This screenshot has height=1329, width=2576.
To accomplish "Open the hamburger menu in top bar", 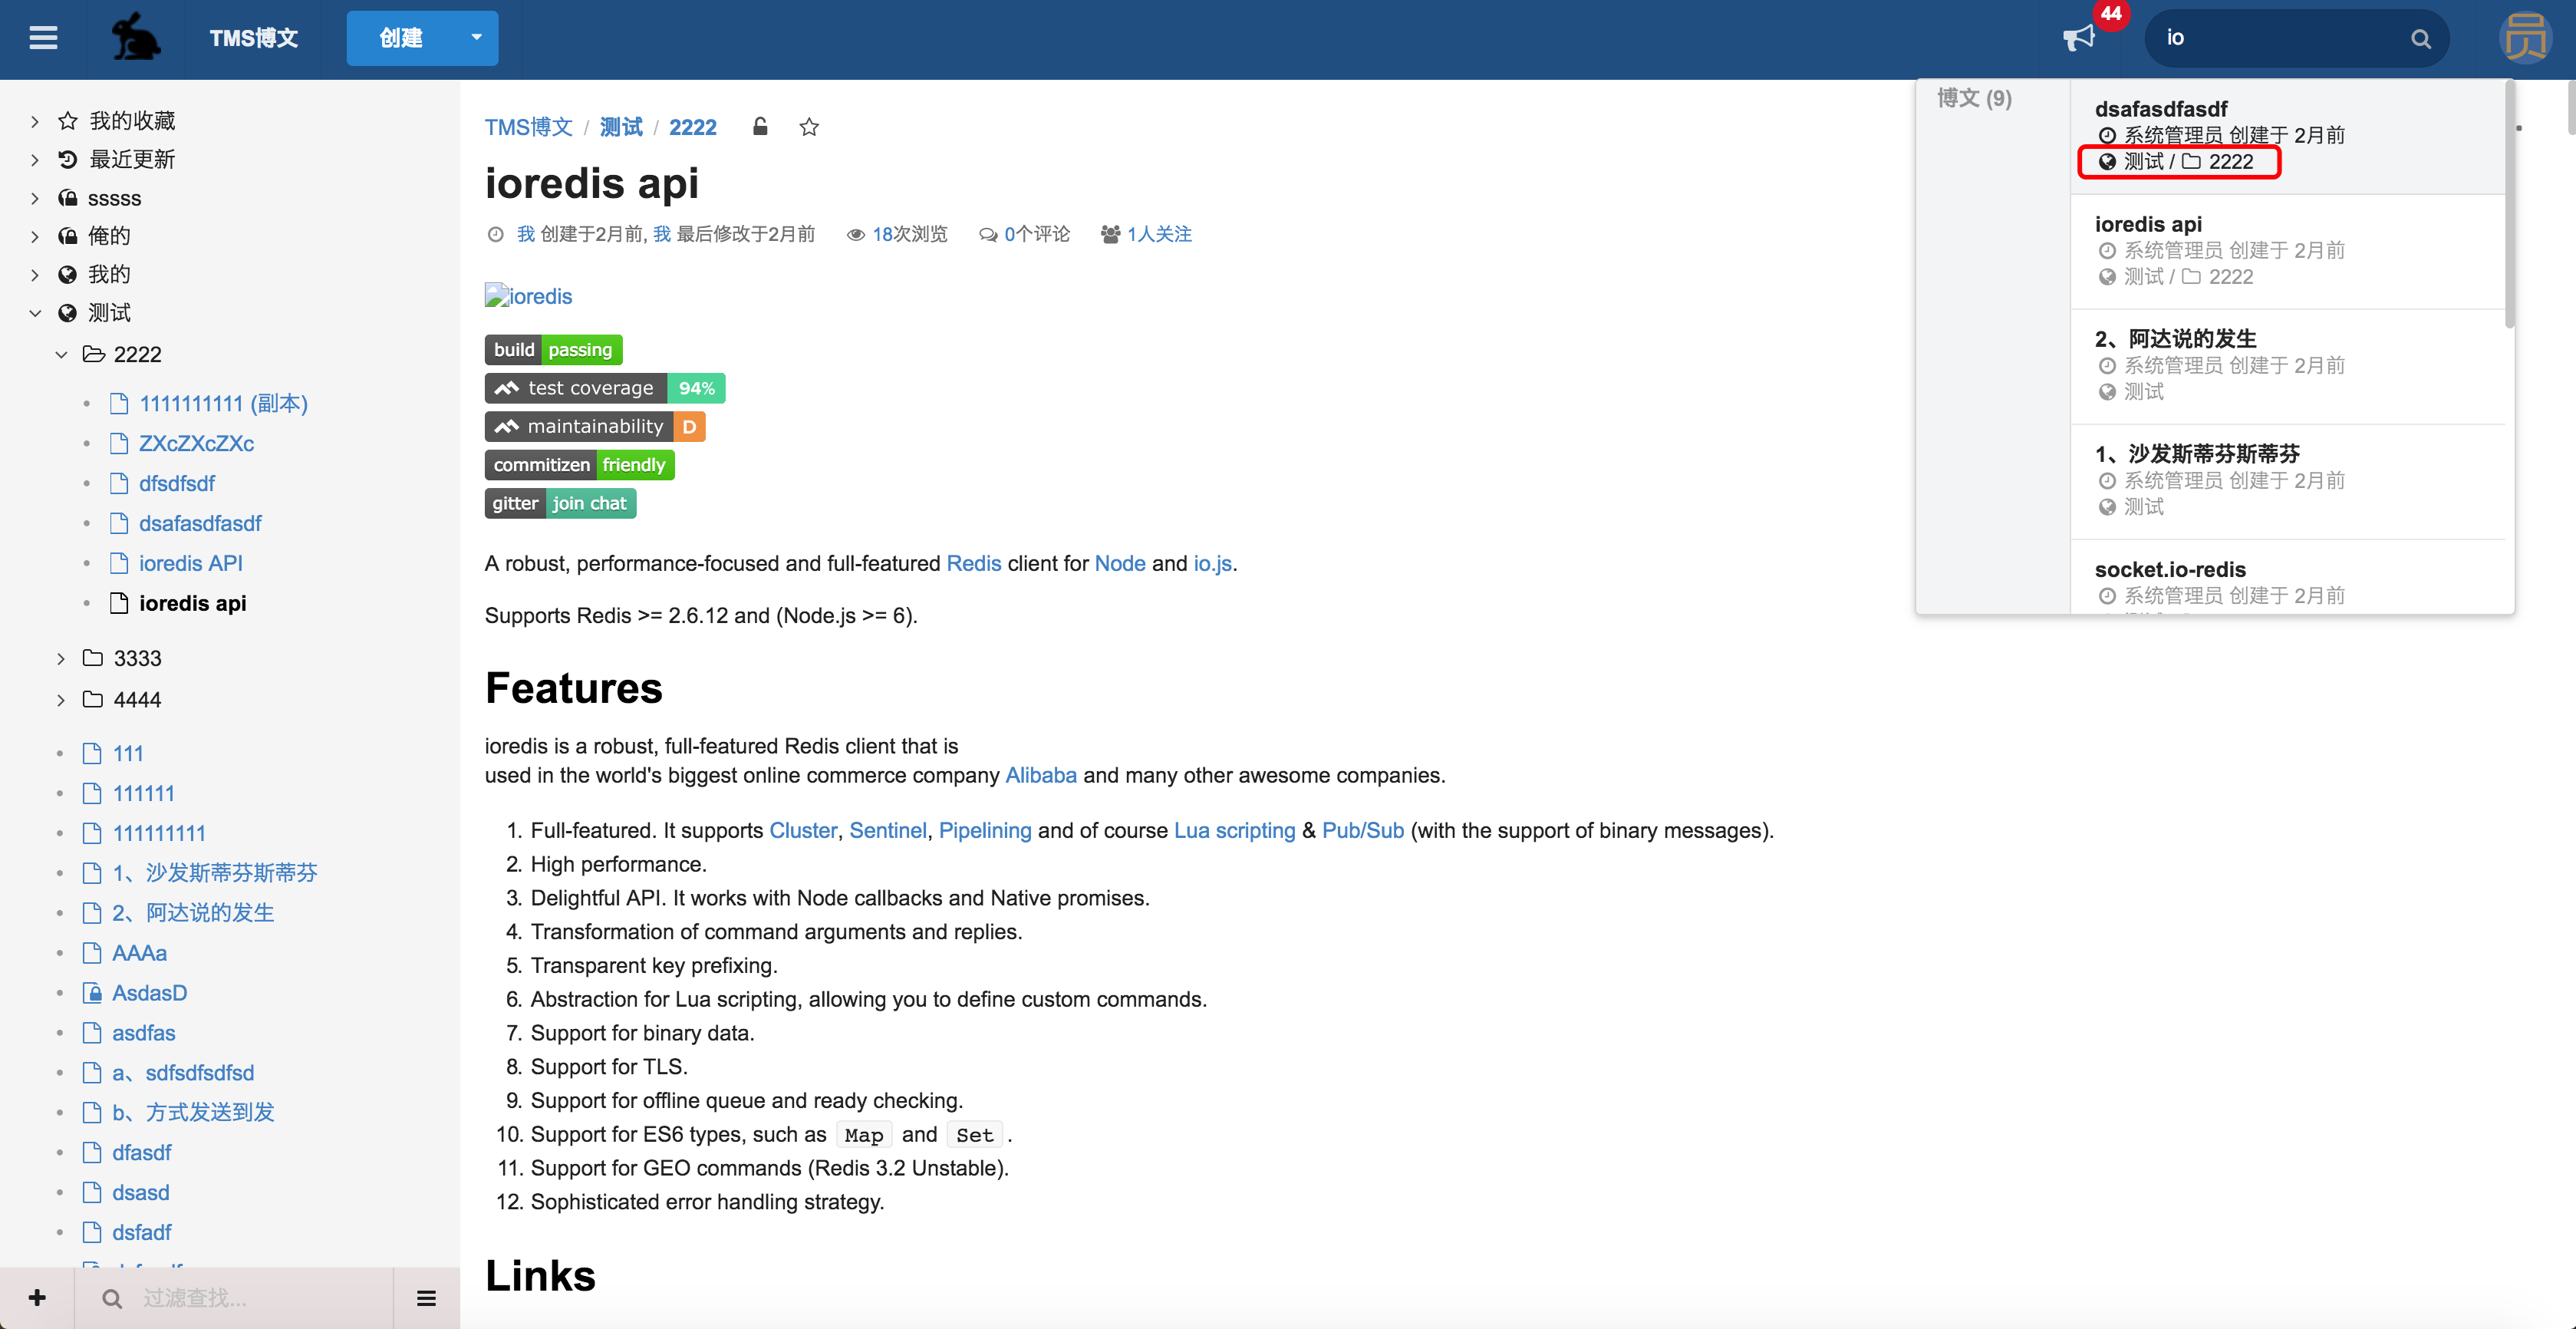I will click(43, 38).
